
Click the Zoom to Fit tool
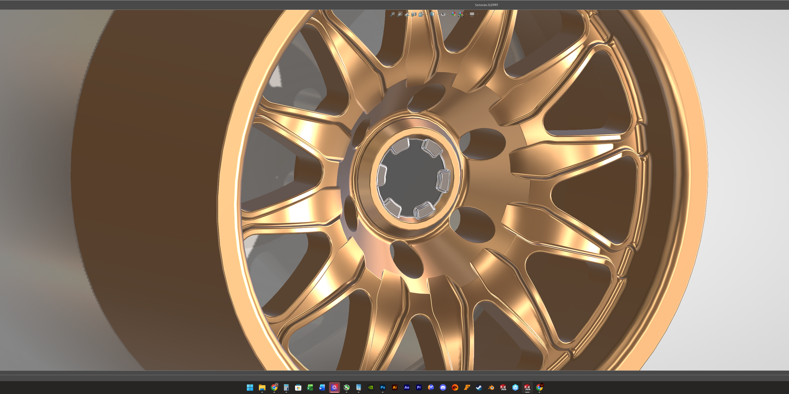coord(393,14)
